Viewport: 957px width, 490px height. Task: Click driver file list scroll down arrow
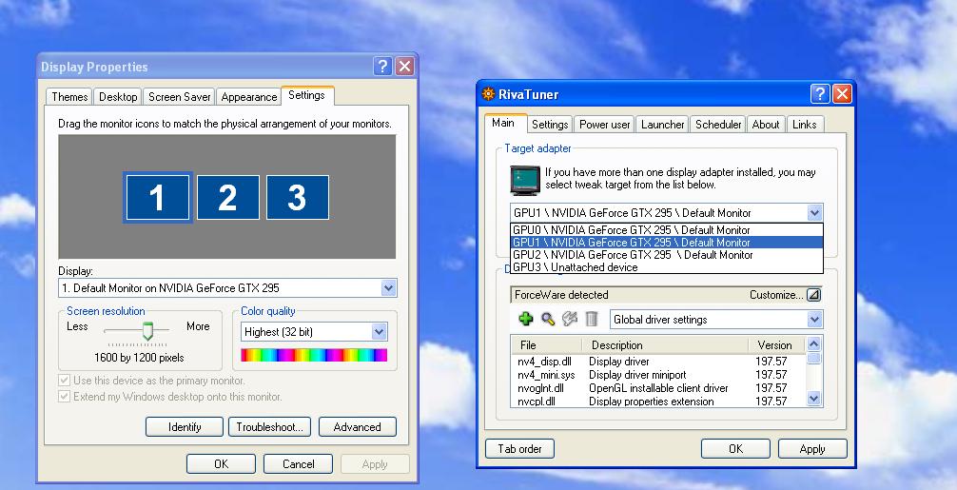(x=813, y=399)
